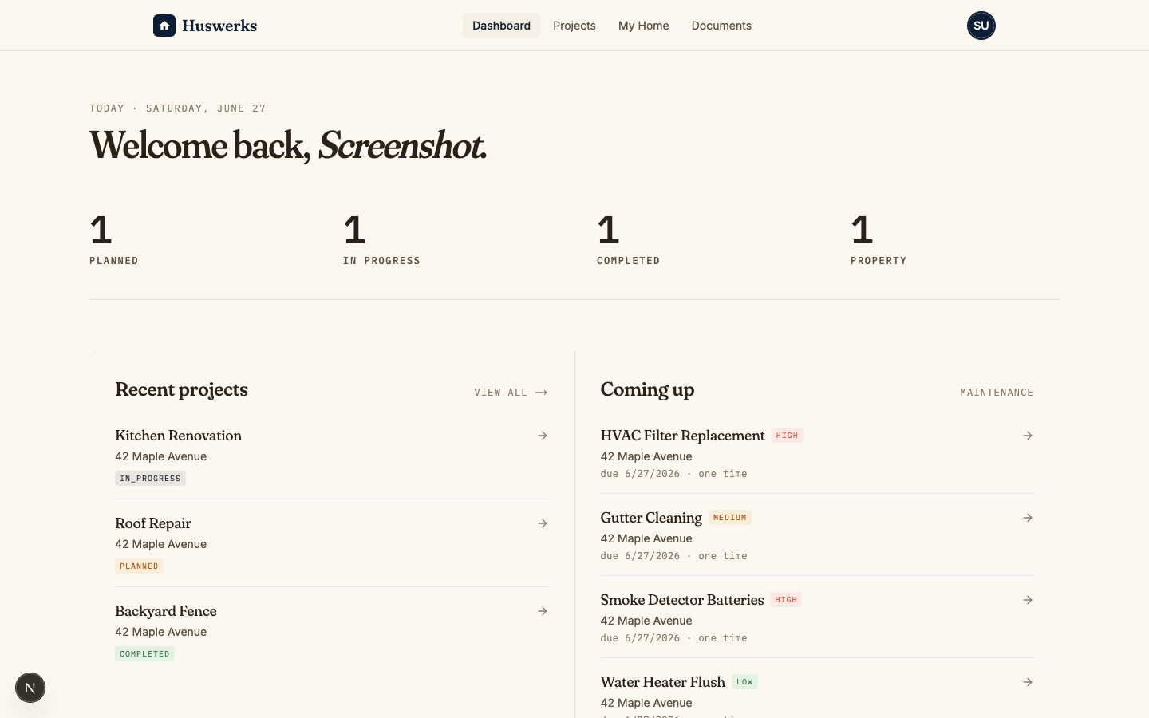Screen dimensions: 1149x718
Task: Click the MEDIUM badge beside Gutter Cleaning
Action: pyautogui.click(x=730, y=518)
